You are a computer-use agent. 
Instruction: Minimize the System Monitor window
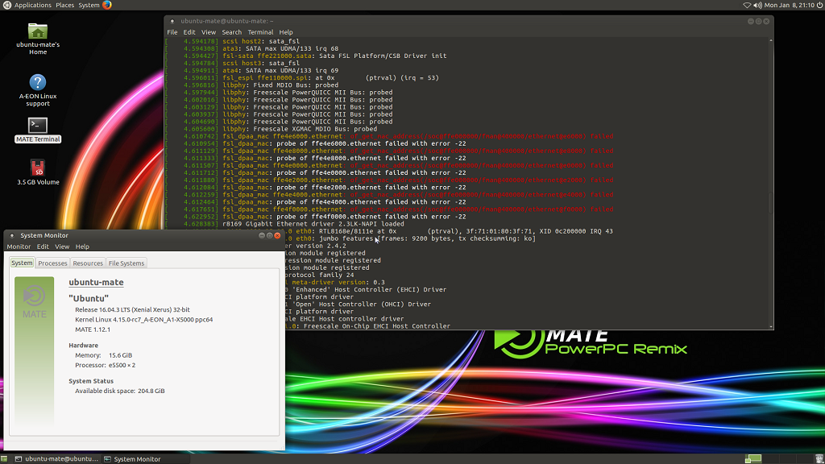pos(262,236)
